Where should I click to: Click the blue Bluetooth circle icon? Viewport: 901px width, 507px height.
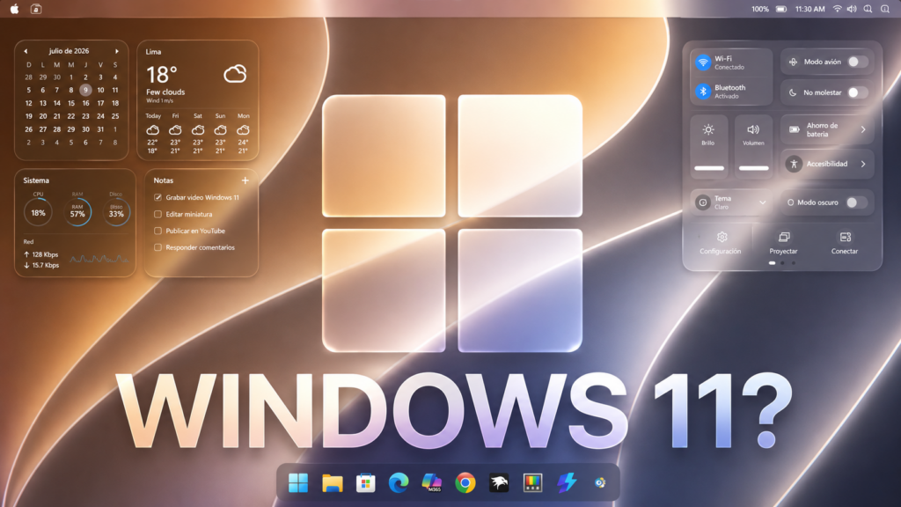point(703,92)
